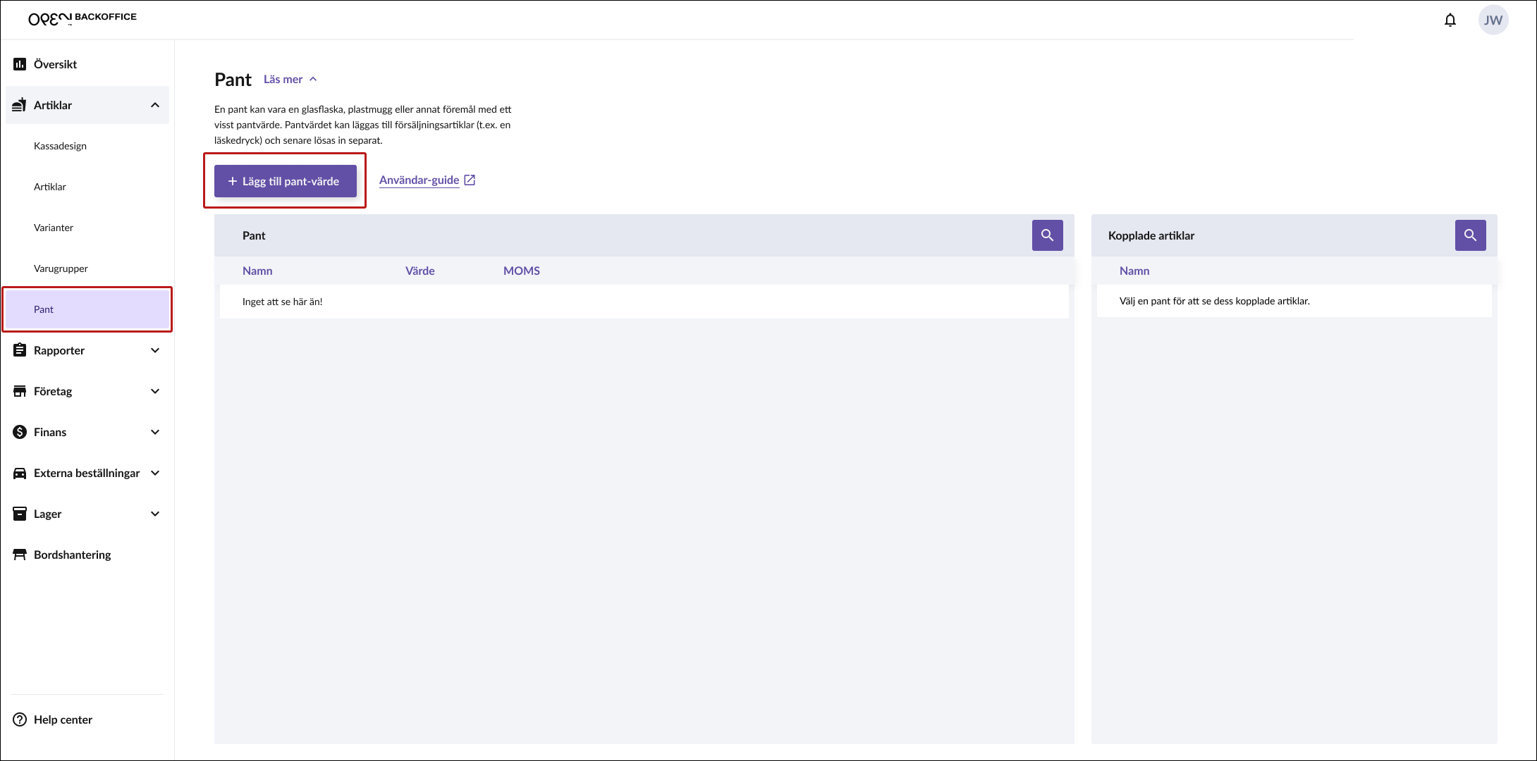1537x761 pixels.
Task: Click the Översikt dashboard icon
Action: (20, 64)
